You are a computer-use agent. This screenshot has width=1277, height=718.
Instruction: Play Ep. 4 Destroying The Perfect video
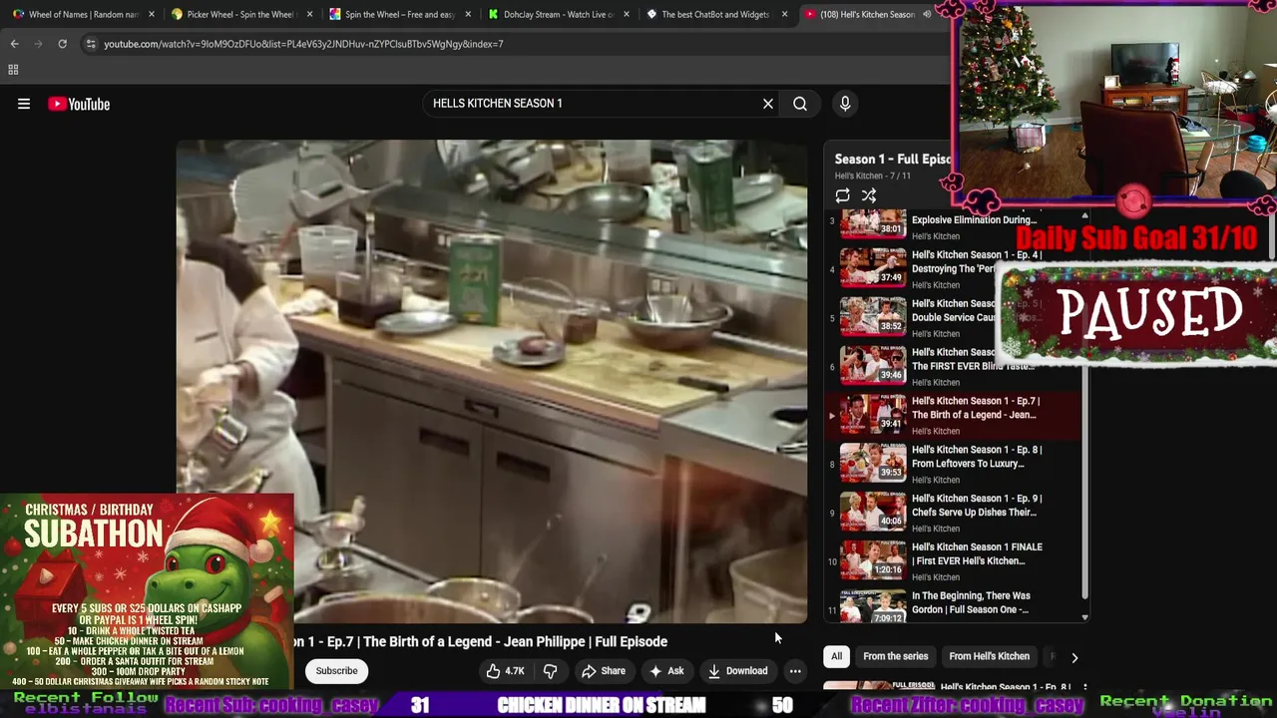(x=955, y=268)
